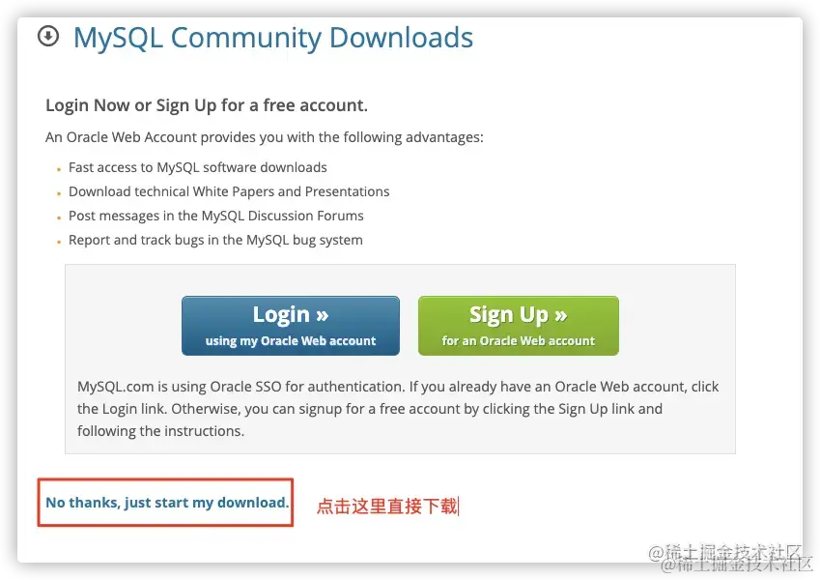Viewport: 820px width, 580px height.
Task: Click 'Fast access to MySQL software downloads' item
Action: coord(198,167)
